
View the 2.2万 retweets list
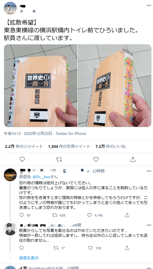click(x=24, y=146)
